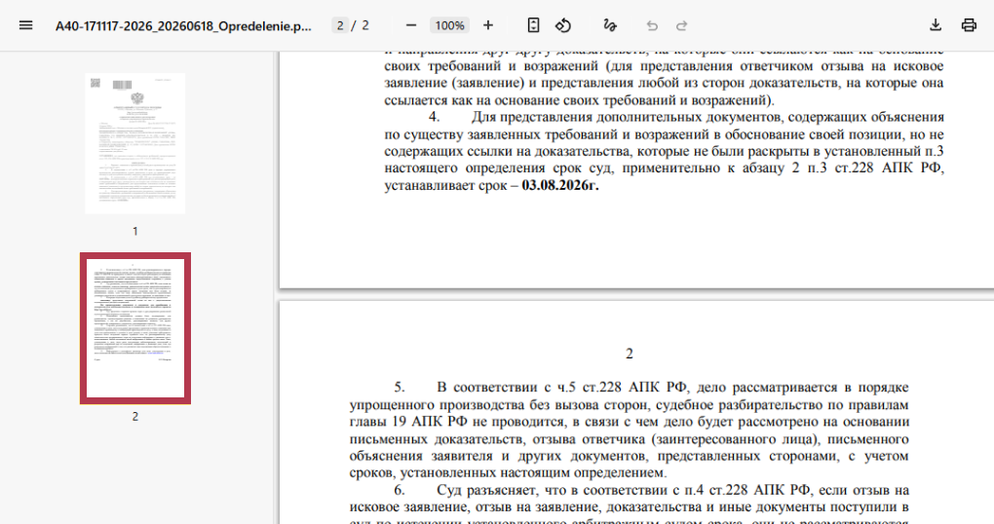Click the file name A40-171117-2026 title
This screenshot has width=994, height=524.
(x=183, y=26)
